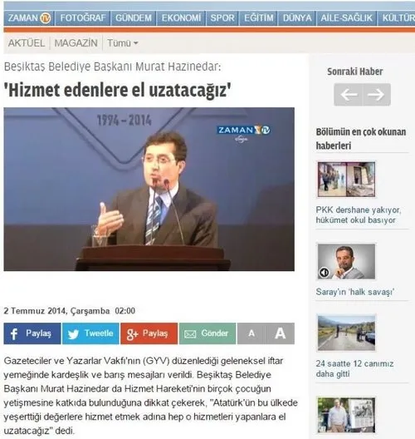
Task: Play the Murat Hazinedar speech video
Action: tap(149, 190)
